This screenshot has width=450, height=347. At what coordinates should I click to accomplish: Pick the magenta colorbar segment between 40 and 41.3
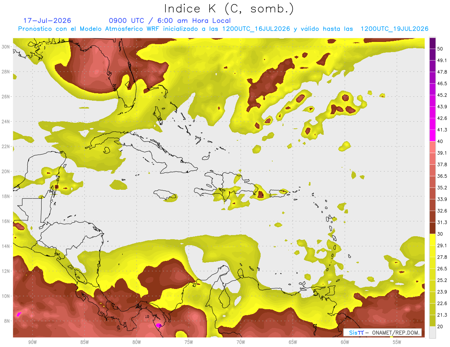click(433, 136)
